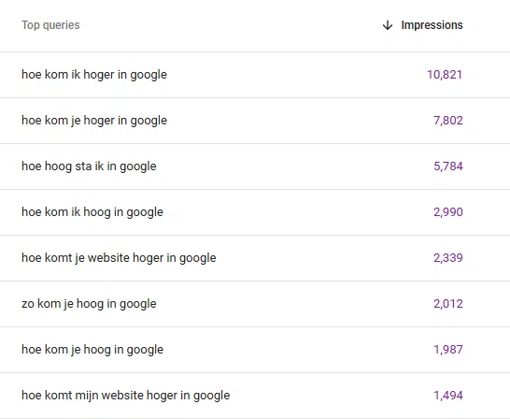Click the 1,987 impressions value
The image size is (510, 419).
point(447,350)
